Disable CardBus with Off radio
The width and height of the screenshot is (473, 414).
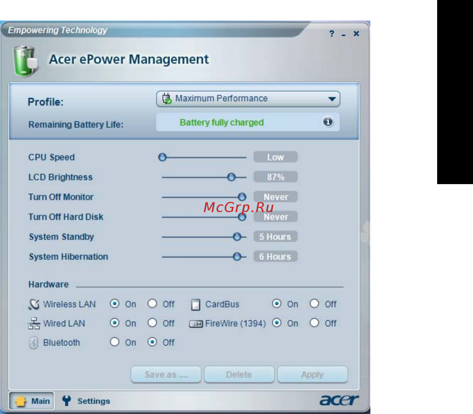click(x=314, y=304)
